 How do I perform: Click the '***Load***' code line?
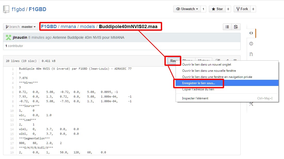[28, 120]
